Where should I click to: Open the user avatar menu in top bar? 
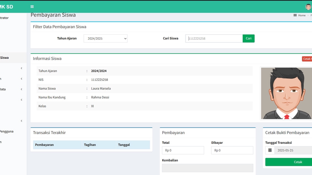click(308, 7)
